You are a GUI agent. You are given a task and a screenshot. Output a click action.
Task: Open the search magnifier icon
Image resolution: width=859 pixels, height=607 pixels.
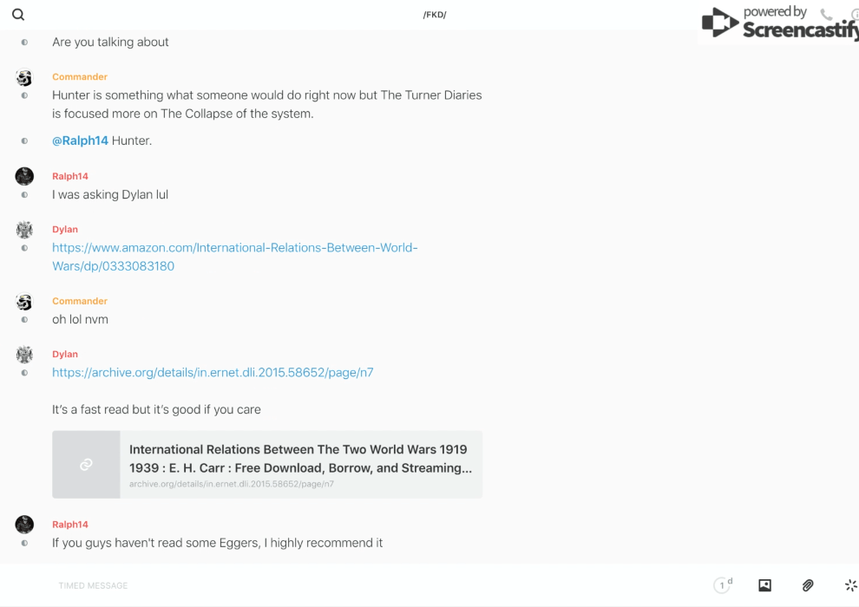coord(18,15)
